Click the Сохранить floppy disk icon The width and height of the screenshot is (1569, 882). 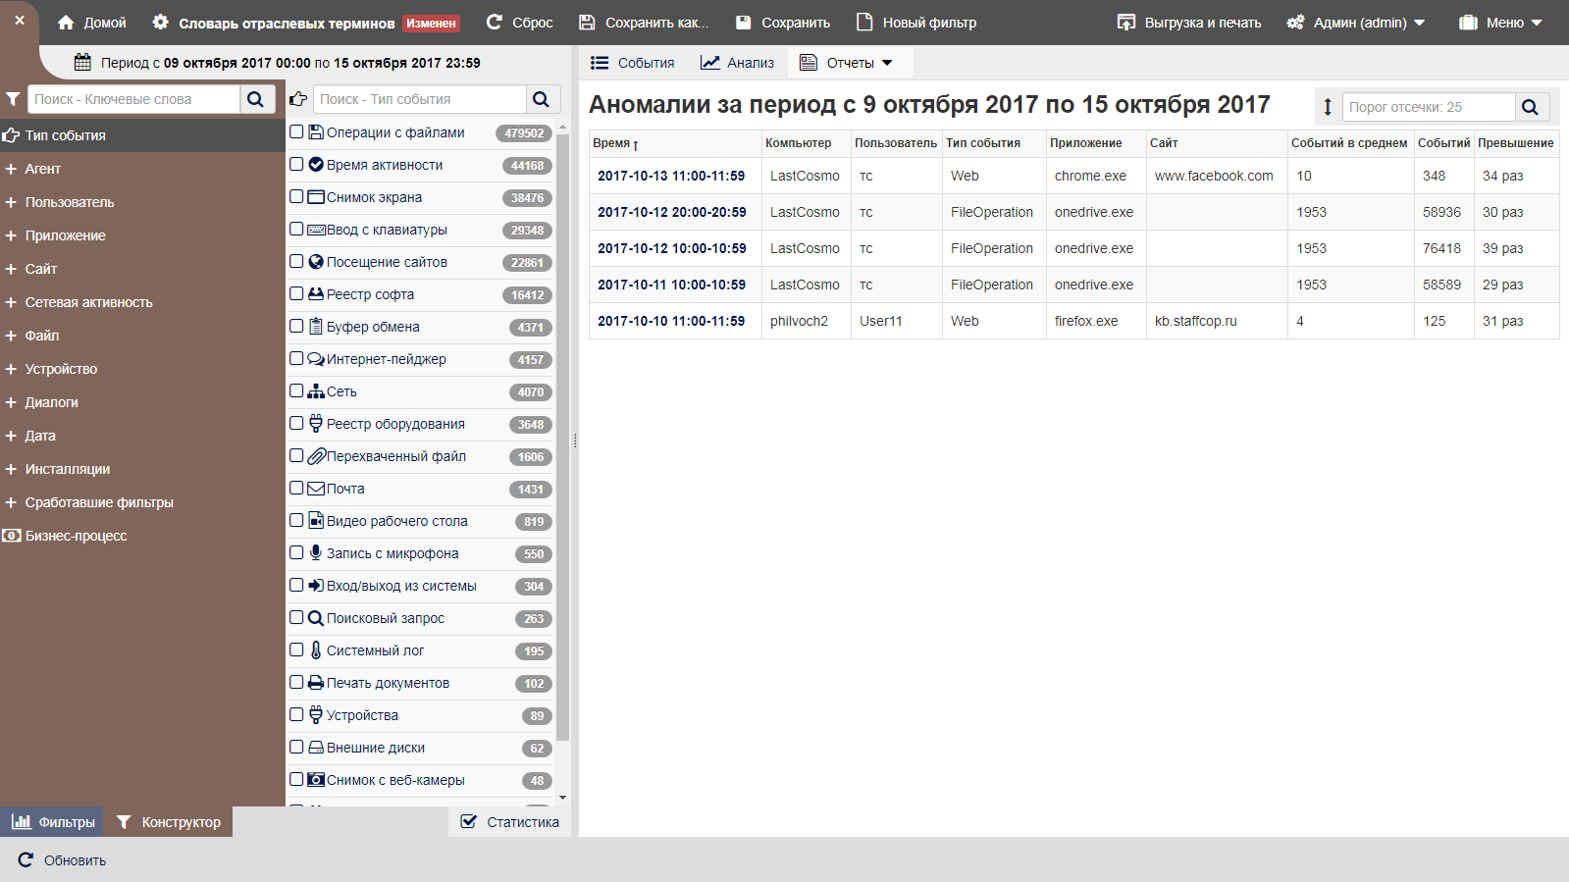tap(744, 23)
